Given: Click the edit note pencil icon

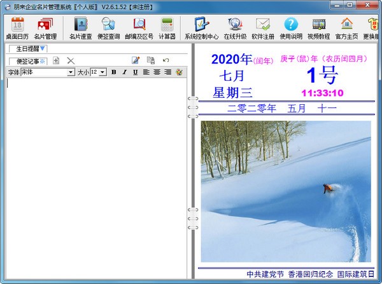Looking at the screenshot, I should [136, 60].
